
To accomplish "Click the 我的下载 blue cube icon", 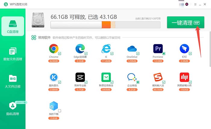I will [x=54, y=106].
